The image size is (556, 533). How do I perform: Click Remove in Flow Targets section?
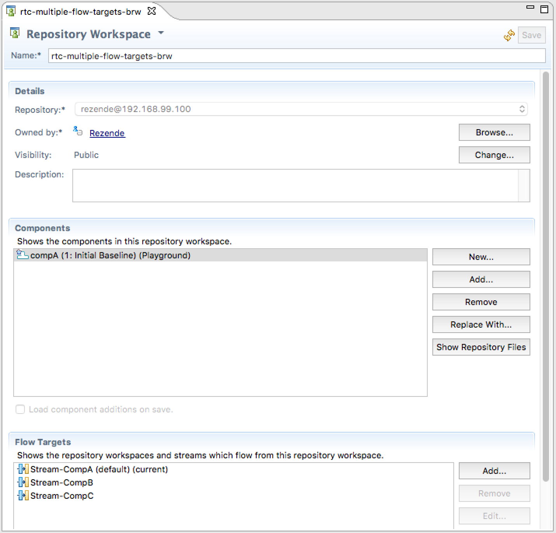pos(494,494)
